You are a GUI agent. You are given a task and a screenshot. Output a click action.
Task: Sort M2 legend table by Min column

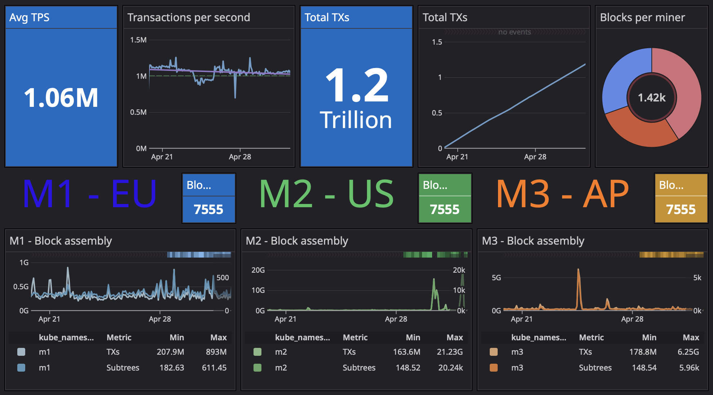click(x=413, y=337)
